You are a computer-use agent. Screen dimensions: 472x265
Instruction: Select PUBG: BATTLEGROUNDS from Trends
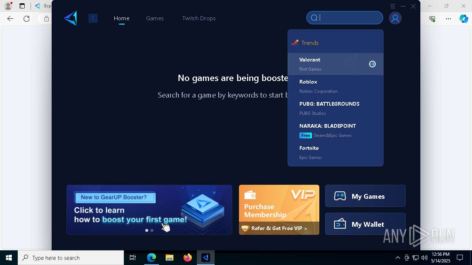click(336, 108)
